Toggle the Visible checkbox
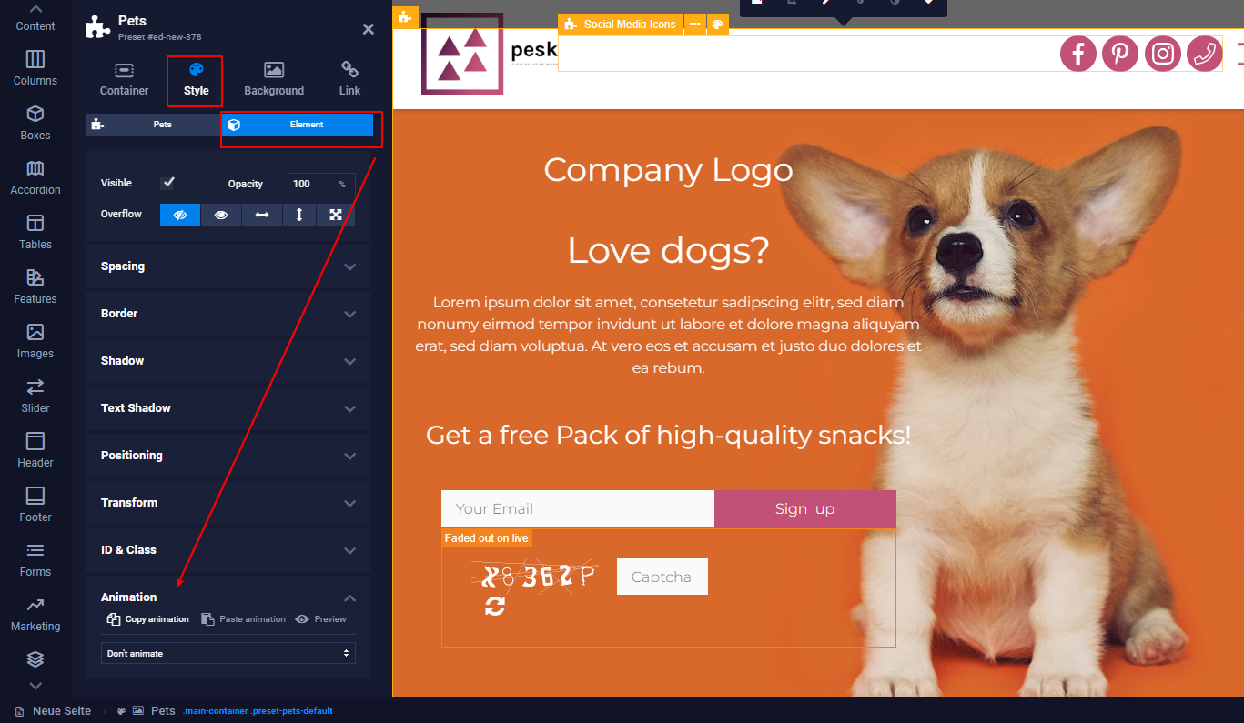1244x723 pixels. pos(168,183)
